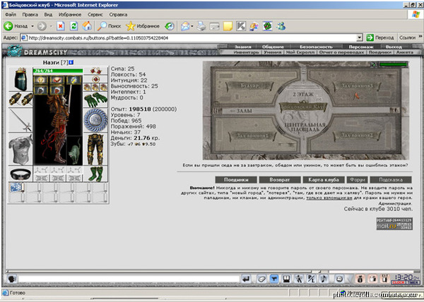Screen dimensions: 424x302
Task: Click the golden bracers equipment slot
Action: (20, 99)
